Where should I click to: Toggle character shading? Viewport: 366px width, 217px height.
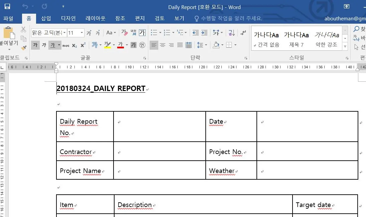click(x=133, y=45)
